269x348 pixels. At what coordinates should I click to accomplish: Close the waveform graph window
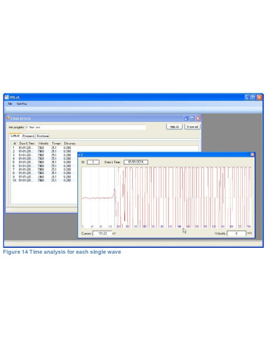click(x=252, y=155)
